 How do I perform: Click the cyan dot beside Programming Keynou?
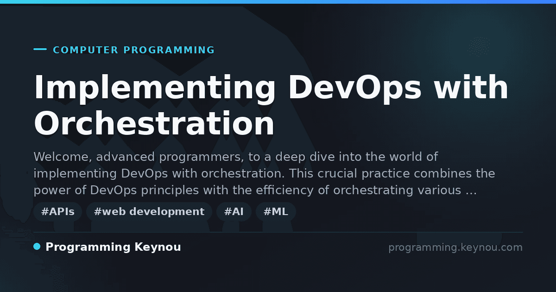coord(37,247)
